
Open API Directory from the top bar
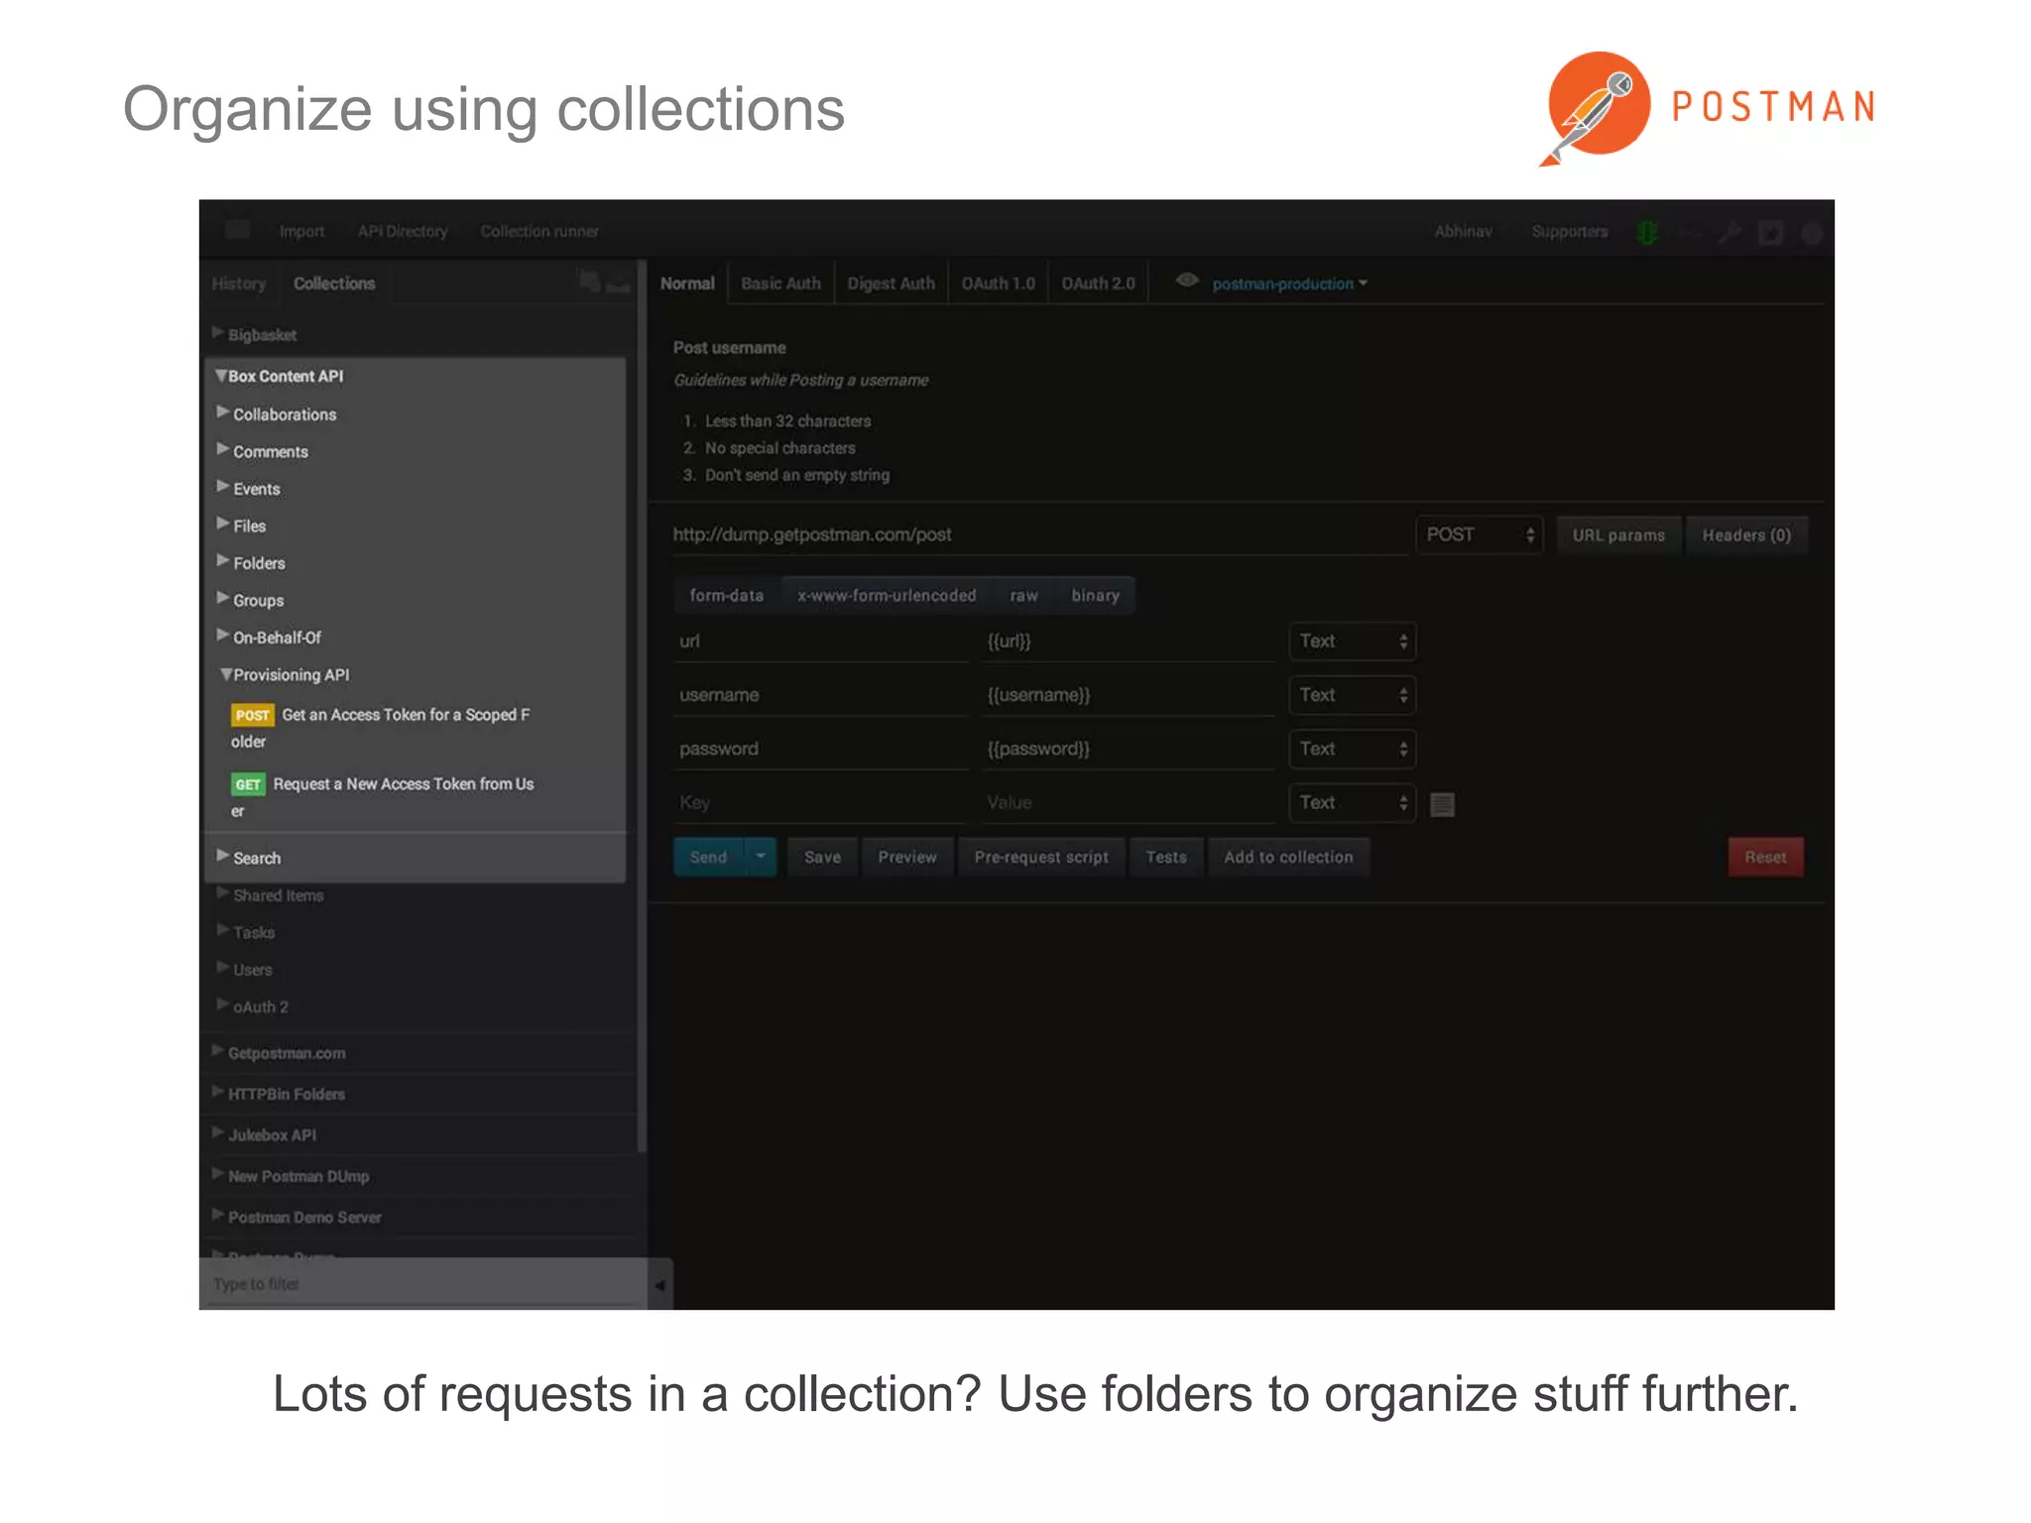[403, 232]
